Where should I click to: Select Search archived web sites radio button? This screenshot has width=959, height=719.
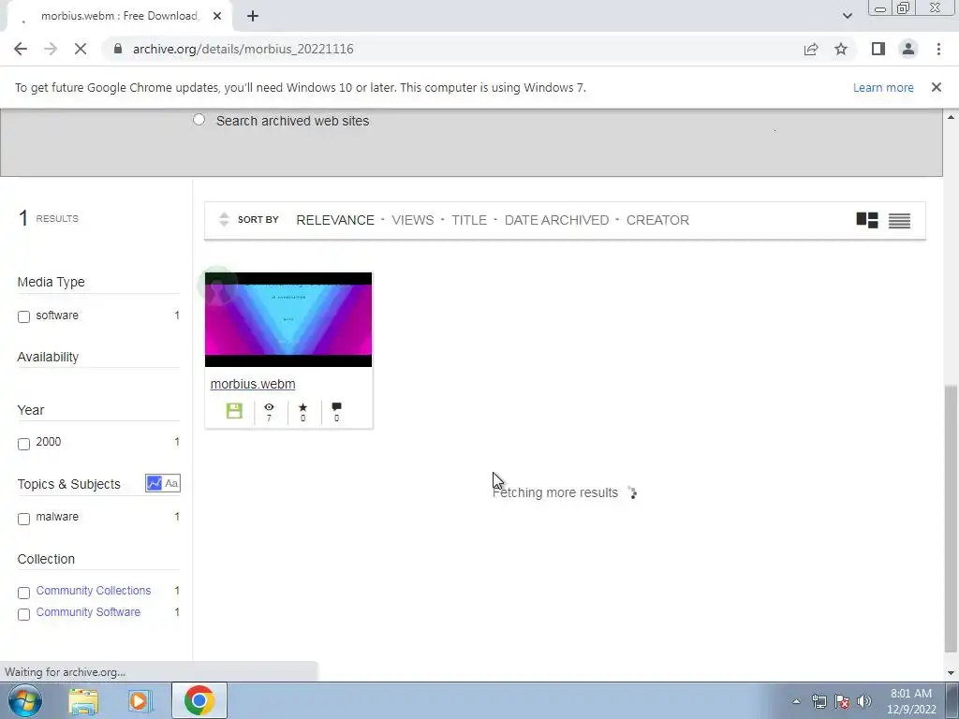pos(199,120)
